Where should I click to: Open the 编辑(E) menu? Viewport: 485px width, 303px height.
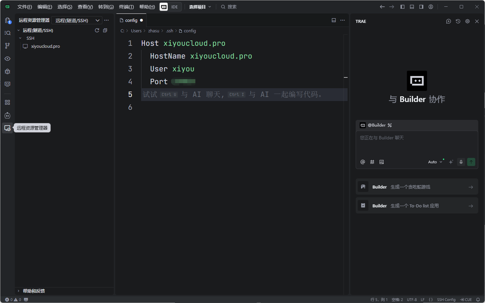(45, 7)
